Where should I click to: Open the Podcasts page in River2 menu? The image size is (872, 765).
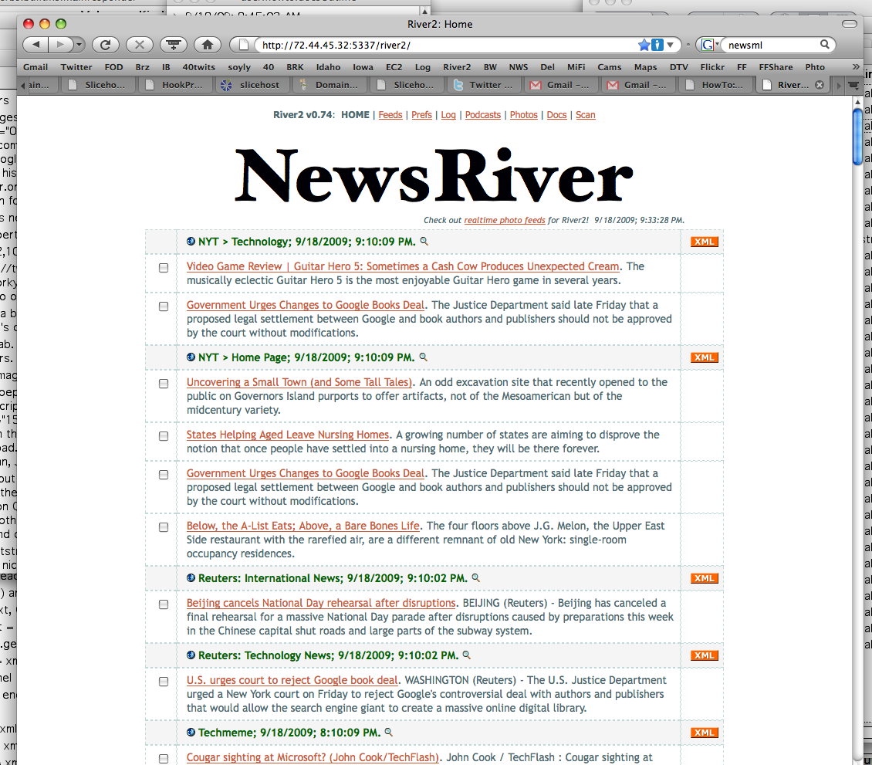tap(482, 115)
